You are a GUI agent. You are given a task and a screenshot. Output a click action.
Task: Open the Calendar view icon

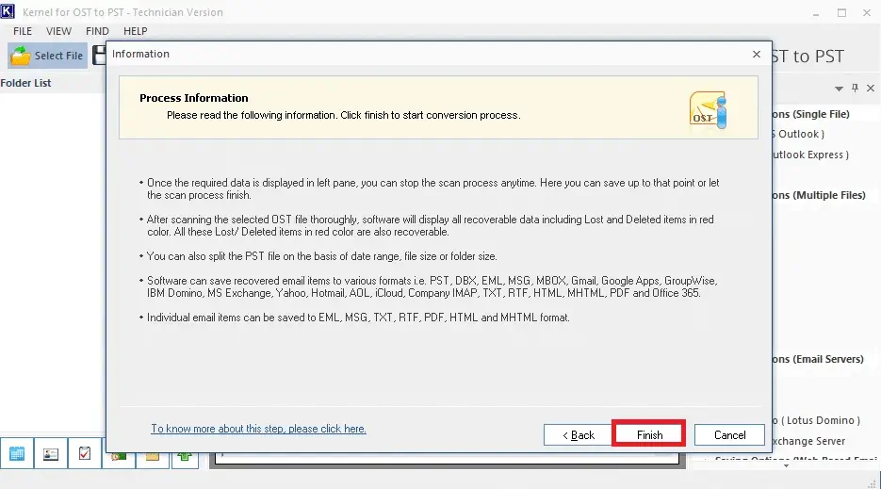click(17, 453)
